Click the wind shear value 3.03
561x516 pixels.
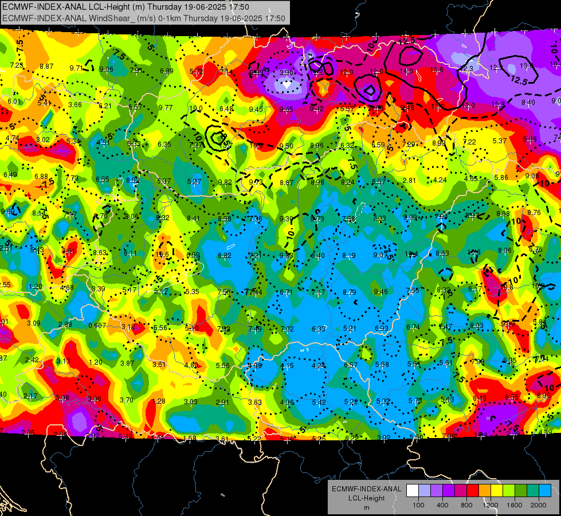(x=191, y=402)
